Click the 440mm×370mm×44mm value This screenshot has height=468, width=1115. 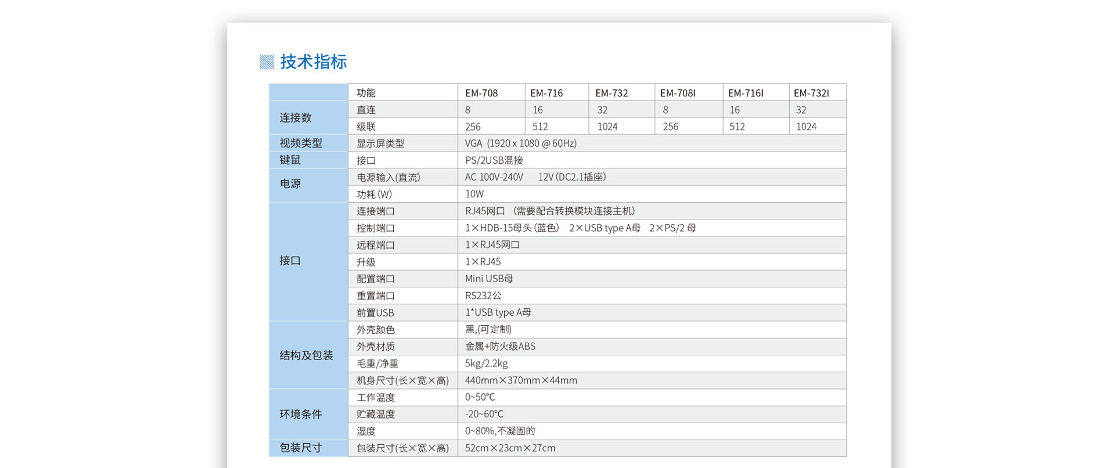pos(521,380)
